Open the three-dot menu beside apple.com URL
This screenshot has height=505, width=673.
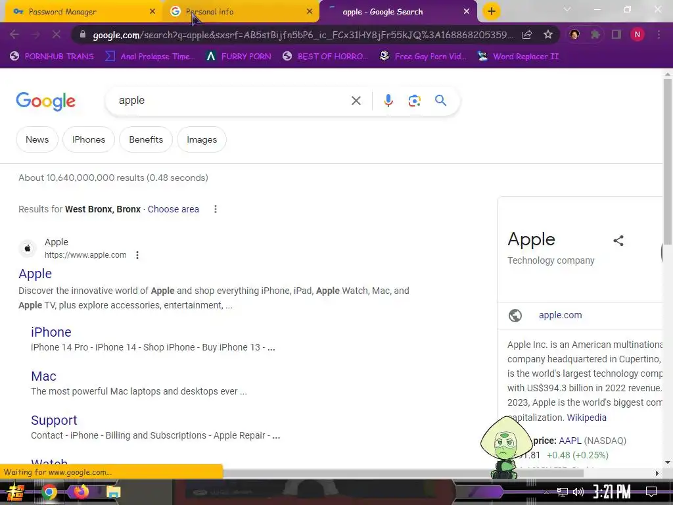pos(137,255)
